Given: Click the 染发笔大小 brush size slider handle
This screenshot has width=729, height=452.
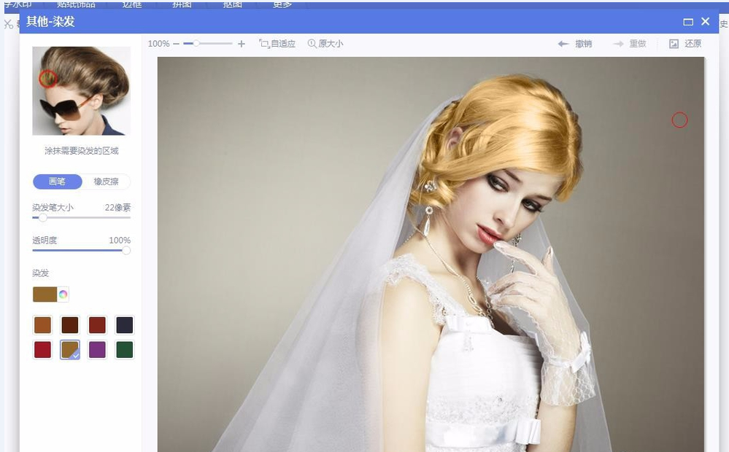Looking at the screenshot, I should [x=43, y=217].
